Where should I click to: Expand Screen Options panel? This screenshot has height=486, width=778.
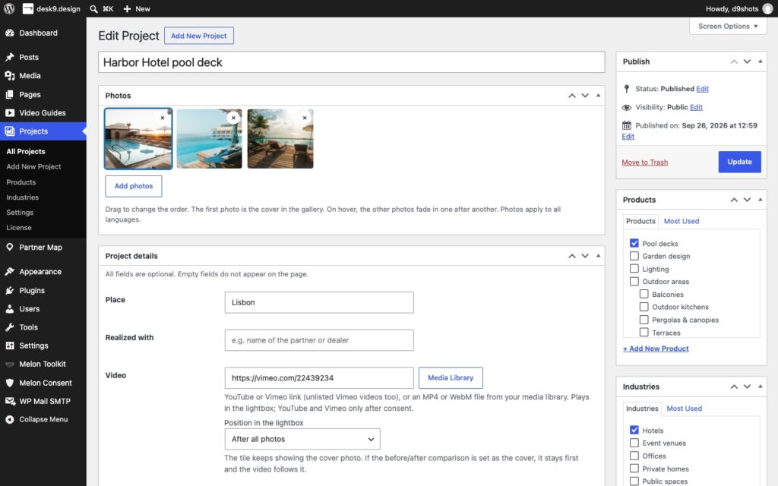(728, 27)
